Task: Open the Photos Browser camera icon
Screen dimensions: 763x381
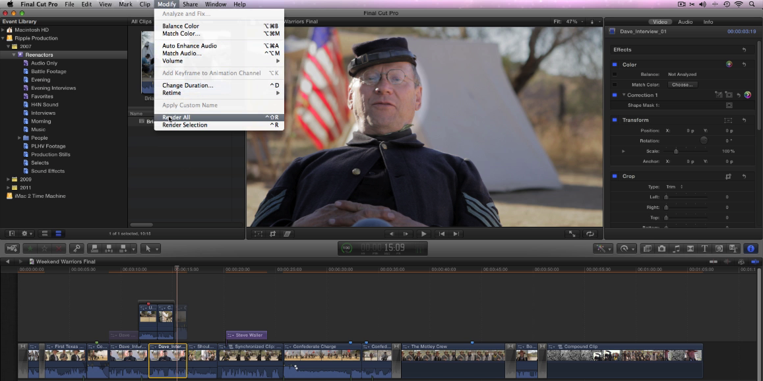Action: coord(662,248)
